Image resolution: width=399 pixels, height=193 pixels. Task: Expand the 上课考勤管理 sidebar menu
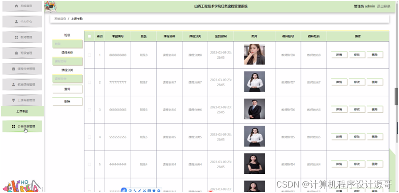point(22,100)
